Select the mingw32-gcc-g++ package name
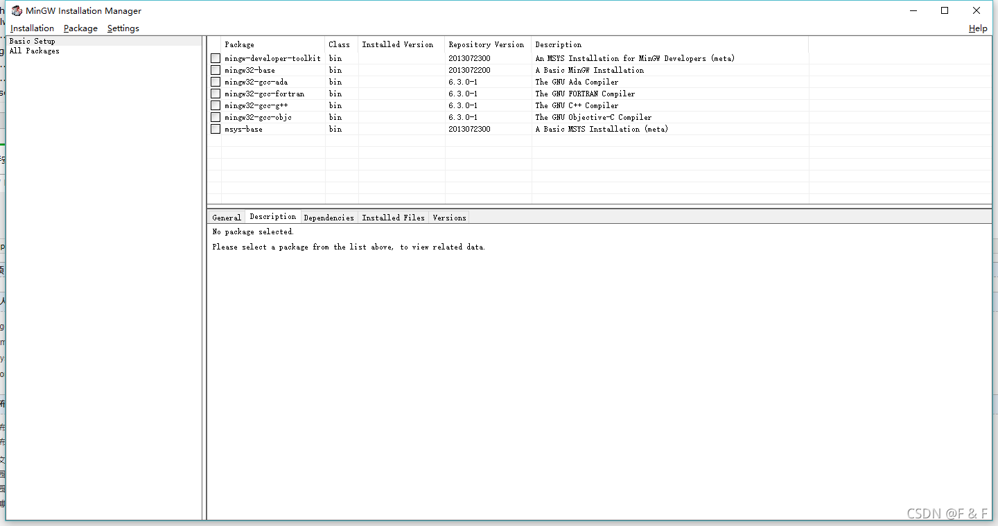Image resolution: width=998 pixels, height=526 pixels. point(256,105)
